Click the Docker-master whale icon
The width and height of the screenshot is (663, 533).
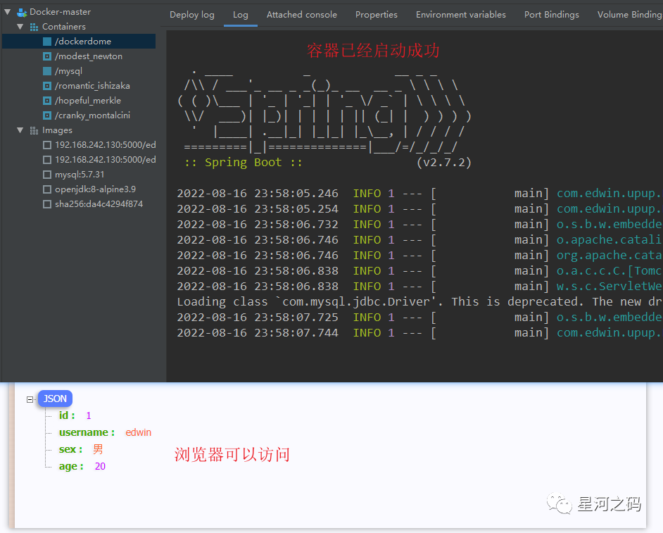[22, 12]
